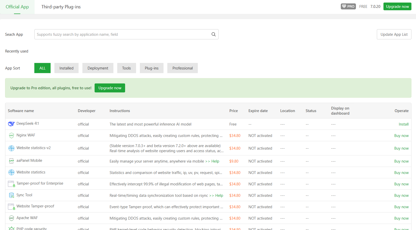
Task: Filter apps by Installed
Action: 66,68
